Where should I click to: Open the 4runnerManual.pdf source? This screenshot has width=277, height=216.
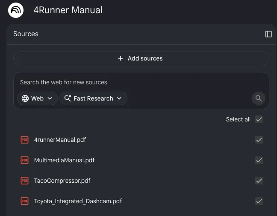point(60,140)
